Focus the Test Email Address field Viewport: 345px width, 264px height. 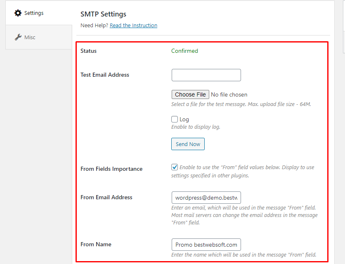[206, 75]
